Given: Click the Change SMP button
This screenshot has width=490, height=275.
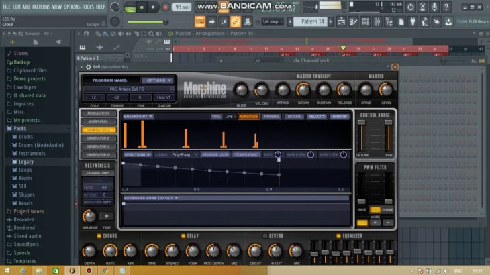Looking at the screenshot, I should point(98,173).
